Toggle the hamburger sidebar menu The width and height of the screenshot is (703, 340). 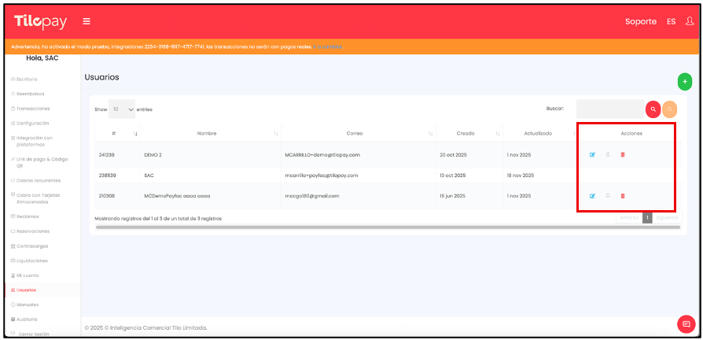click(86, 21)
